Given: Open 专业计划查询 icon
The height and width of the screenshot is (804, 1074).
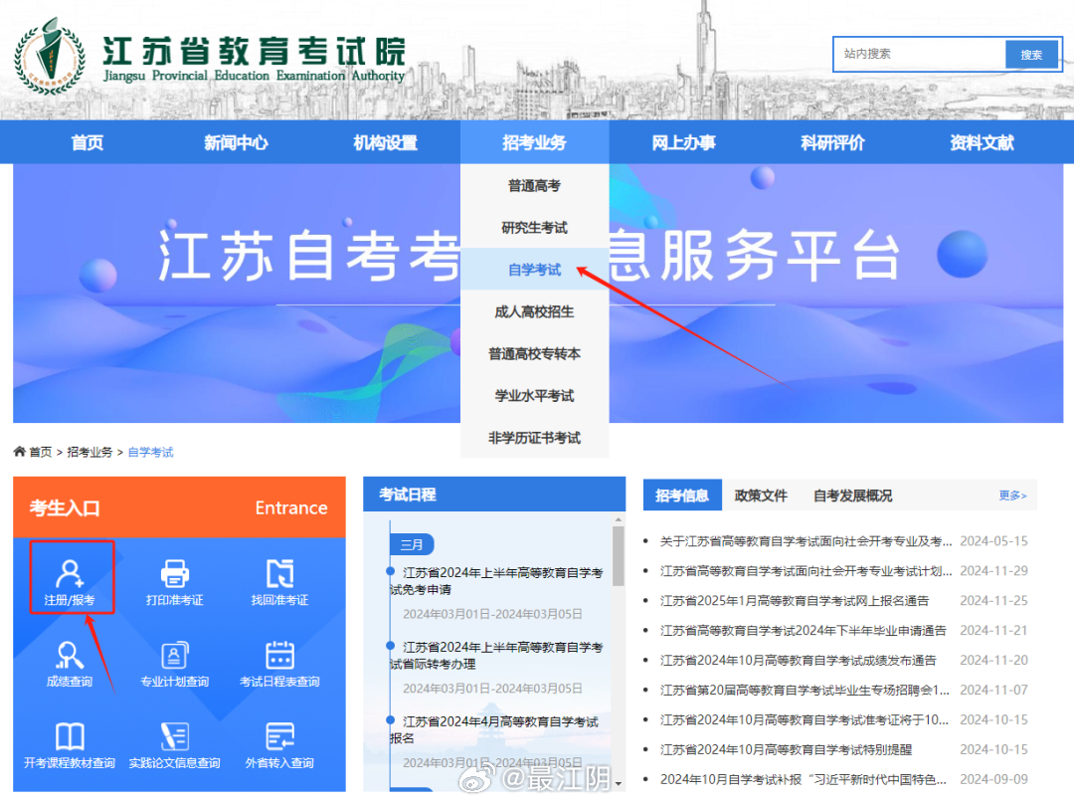Looking at the screenshot, I should [175, 663].
